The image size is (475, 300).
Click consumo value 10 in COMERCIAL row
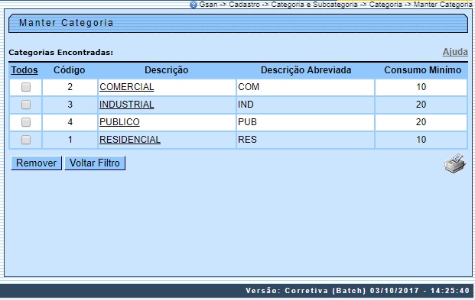[421, 87]
